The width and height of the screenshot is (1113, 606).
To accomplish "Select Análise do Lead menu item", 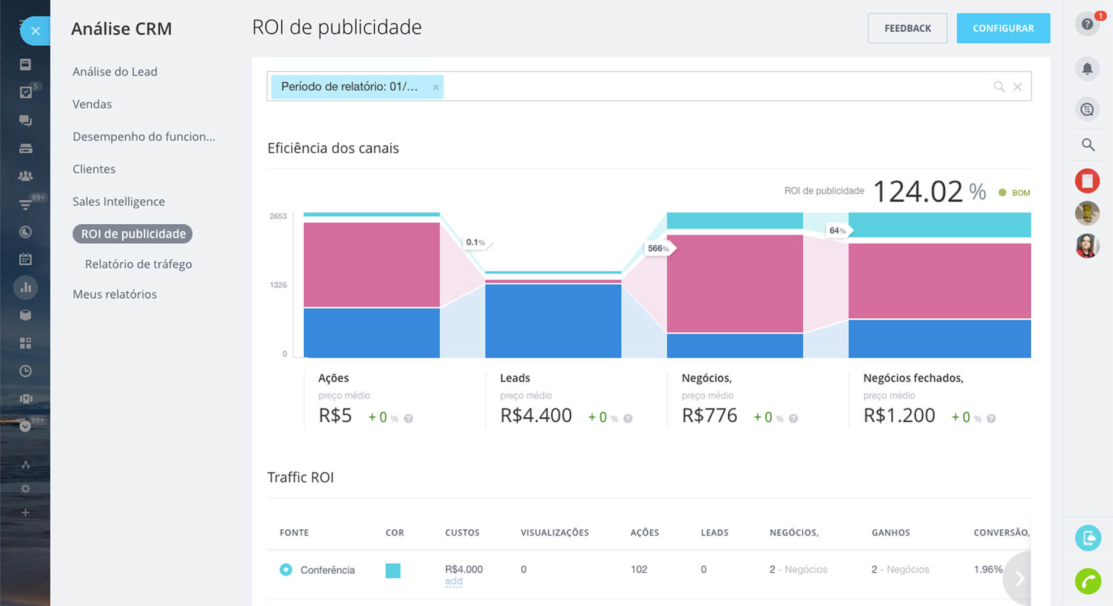I will click(115, 72).
